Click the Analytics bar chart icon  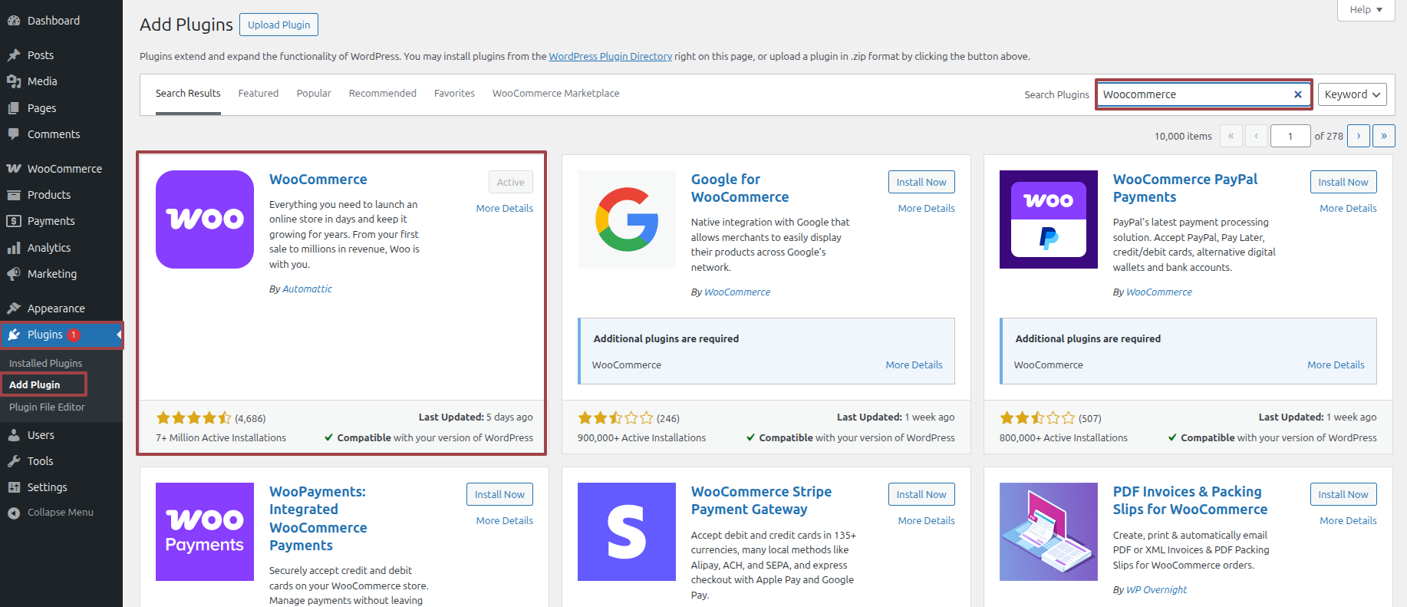pos(14,248)
